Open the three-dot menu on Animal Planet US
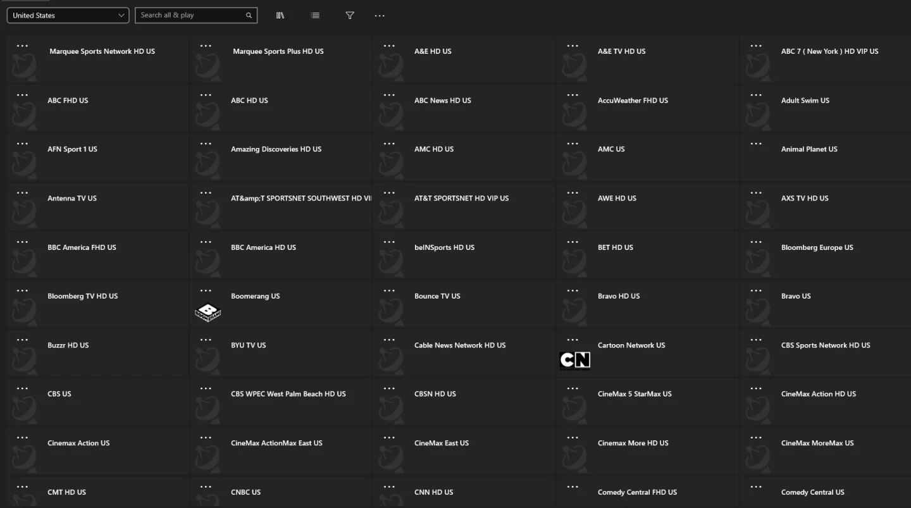Screen dimensions: 911x508 (x=756, y=144)
